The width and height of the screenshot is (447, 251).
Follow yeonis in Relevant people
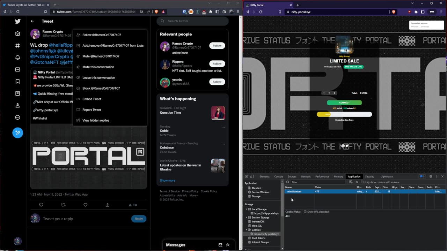217,82
